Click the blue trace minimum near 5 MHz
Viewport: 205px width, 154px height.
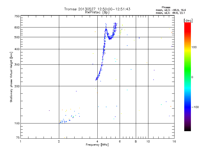(110, 38)
